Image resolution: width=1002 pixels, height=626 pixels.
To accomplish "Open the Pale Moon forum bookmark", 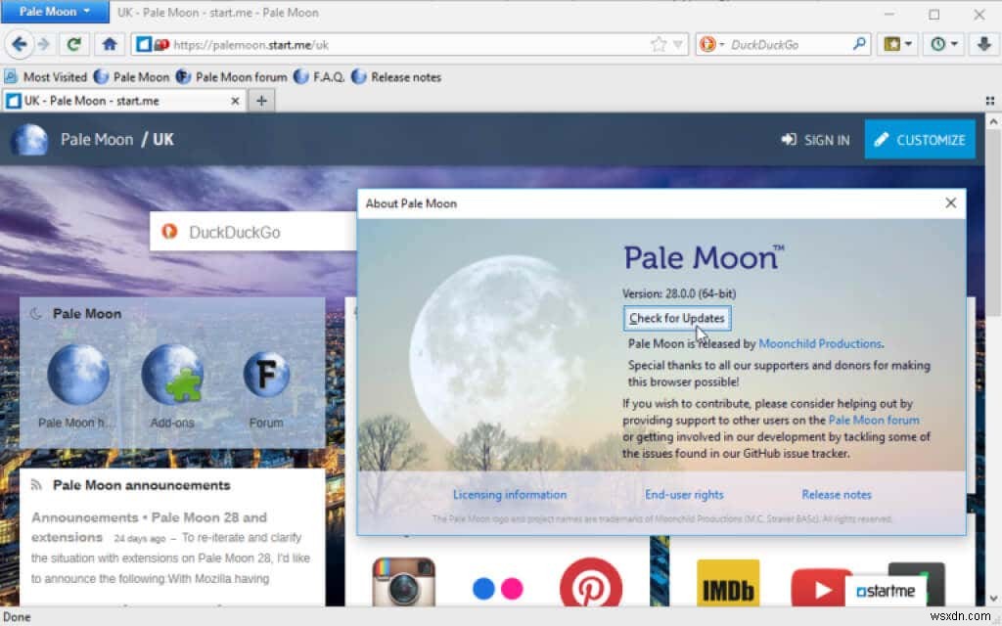I will pyautogui.click(x=231, y=77).
